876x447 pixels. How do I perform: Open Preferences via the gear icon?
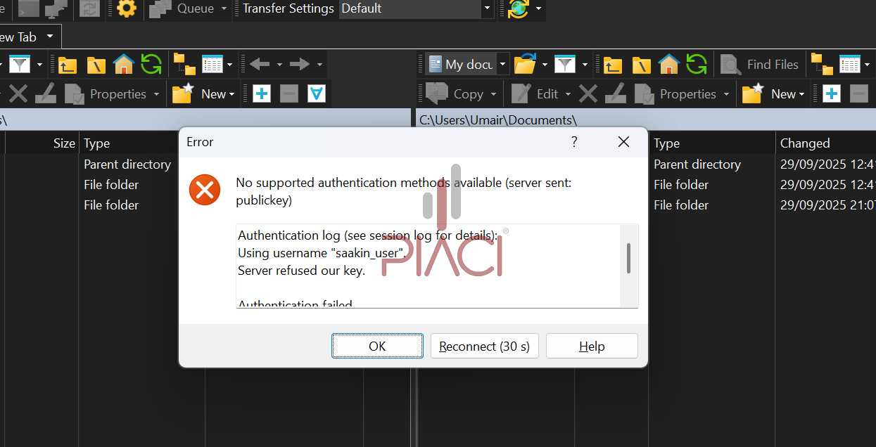[127, 8]
